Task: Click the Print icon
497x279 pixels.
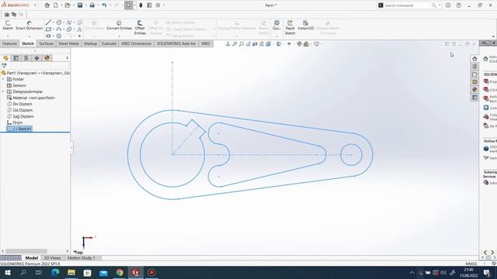Action: pos(92,5)
